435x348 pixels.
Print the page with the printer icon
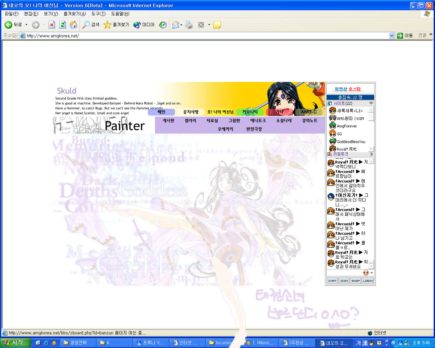pos(189,25)
